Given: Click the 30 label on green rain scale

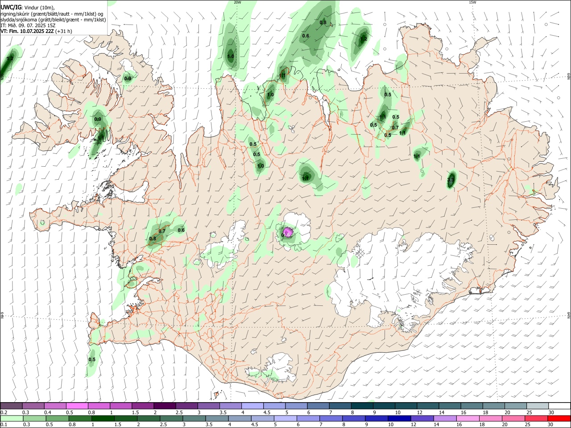Looking at the screenshot, I should click(550, 425).
